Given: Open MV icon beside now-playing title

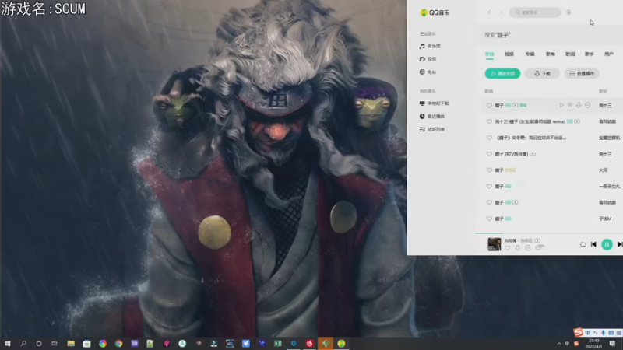Looking at the screenshot, I should [537, 240].
